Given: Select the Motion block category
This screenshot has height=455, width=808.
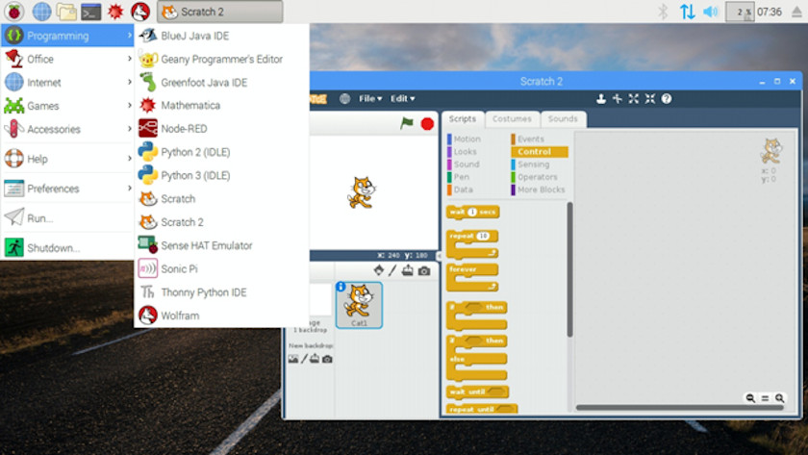Looking at the screenshot, I should [x=464, y=139].
